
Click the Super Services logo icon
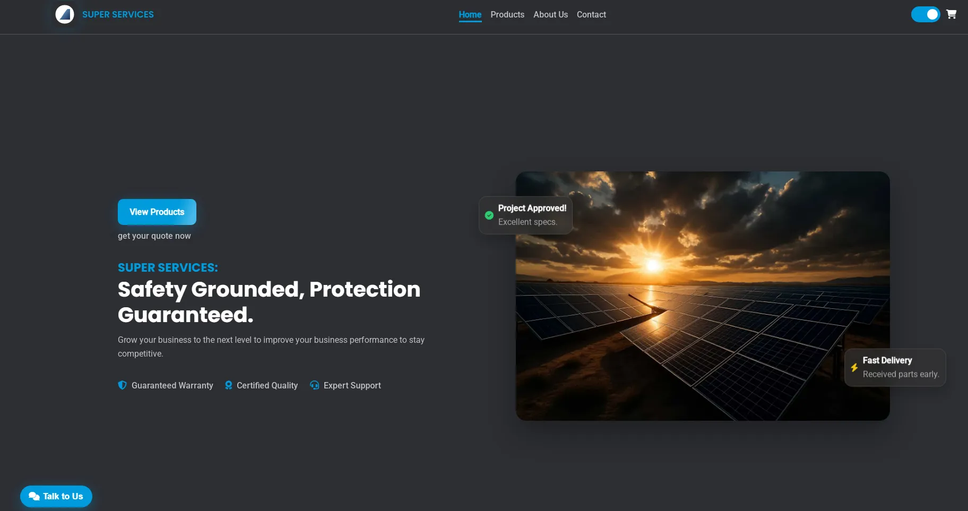pos(65,14)
